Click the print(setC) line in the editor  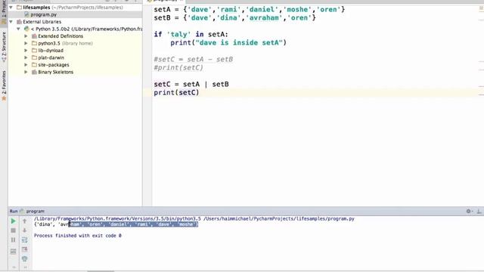176,92
